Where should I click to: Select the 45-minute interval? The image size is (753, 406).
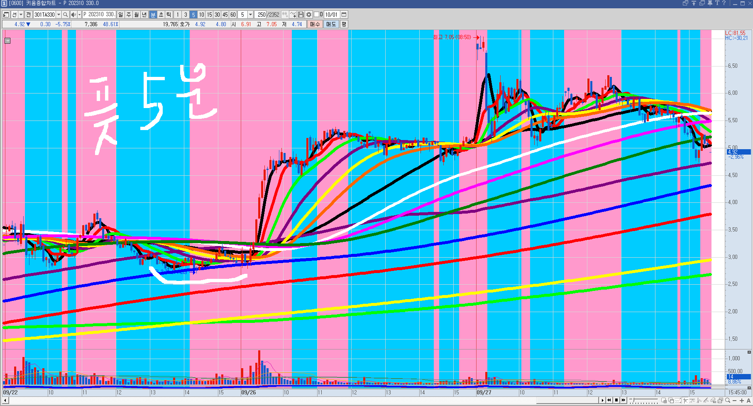point(225,15)
